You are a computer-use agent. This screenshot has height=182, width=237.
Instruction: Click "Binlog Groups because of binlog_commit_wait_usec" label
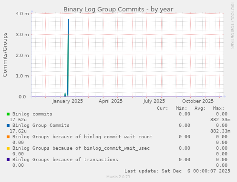81,148
